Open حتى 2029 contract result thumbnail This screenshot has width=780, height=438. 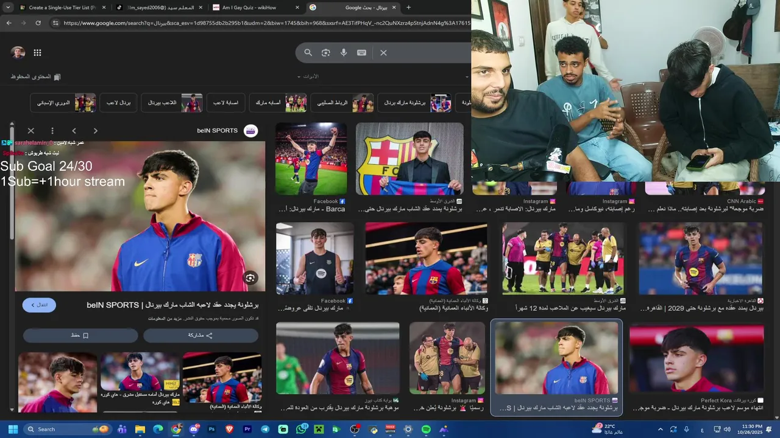[701, 259]
